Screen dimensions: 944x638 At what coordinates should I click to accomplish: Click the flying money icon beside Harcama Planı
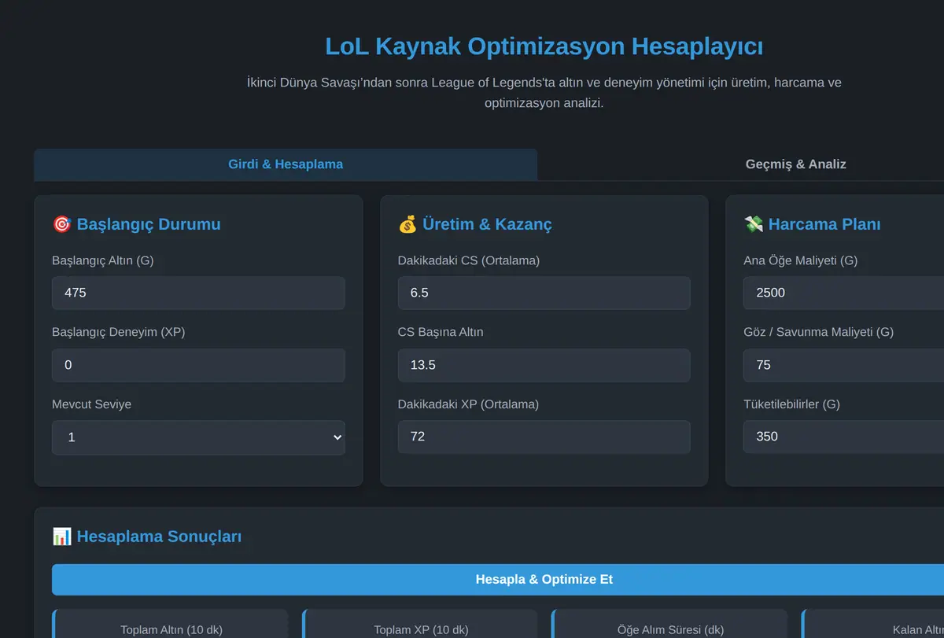(x=753, y=224)
